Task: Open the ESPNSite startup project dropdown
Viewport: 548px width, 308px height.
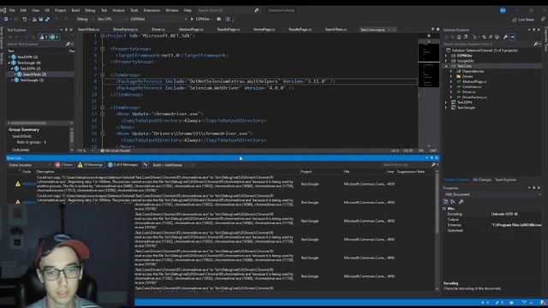Action: [158, 19]
